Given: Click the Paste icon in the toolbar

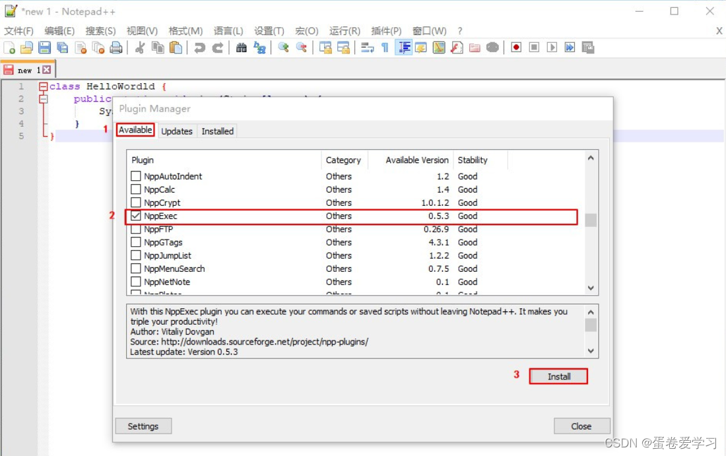Looking at the screenshot, I should click(176, 47).
